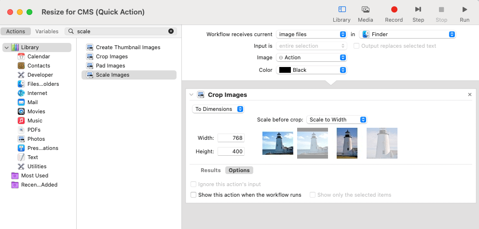The image size is (479, 229).
Task: Clear the search field with x icon
Action: click(x=171, y=31)
